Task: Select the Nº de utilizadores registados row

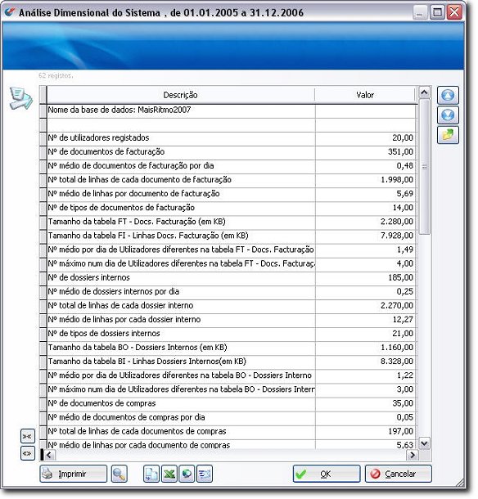Action: (228, 137)
